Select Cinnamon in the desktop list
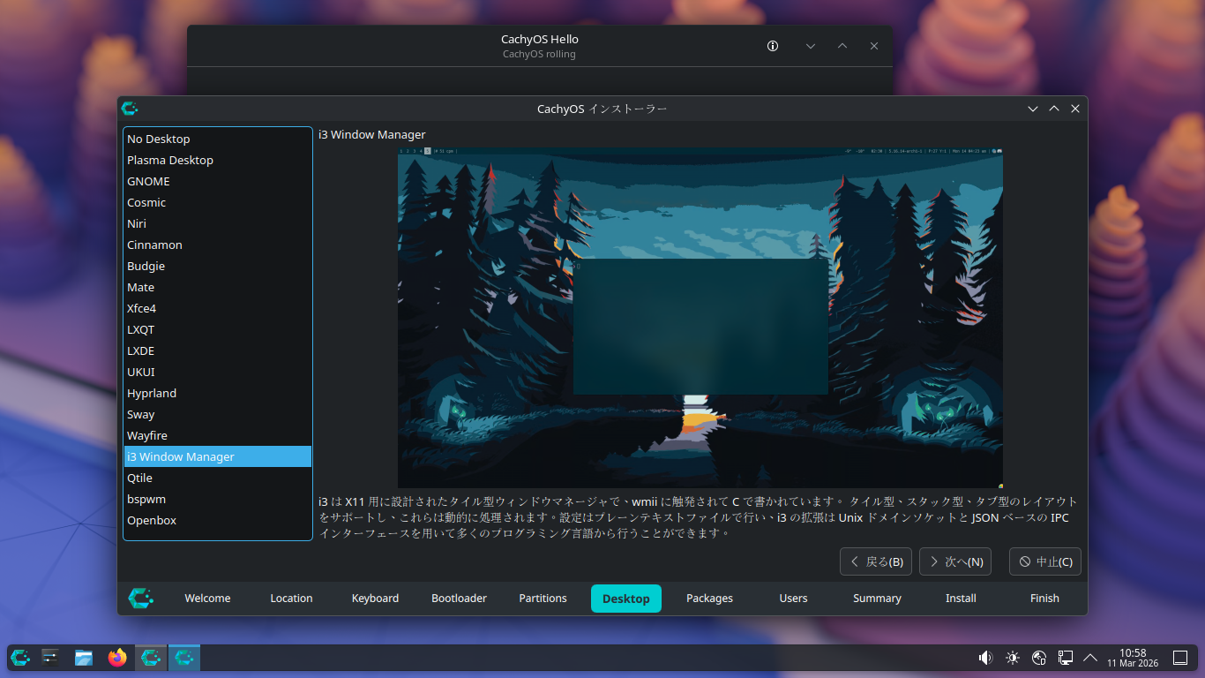Image resolution: width=1205 pixels, height=678 pixels. pos(218,245)
